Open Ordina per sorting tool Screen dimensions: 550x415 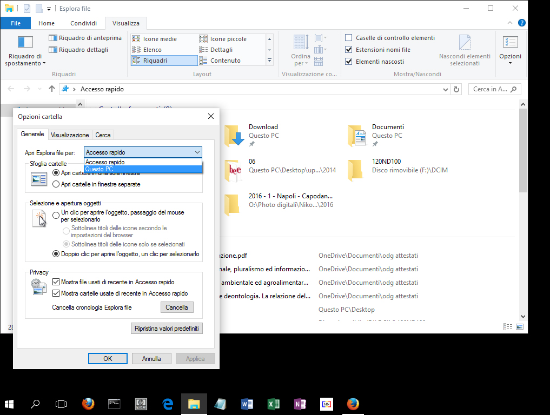click(300, 50)
